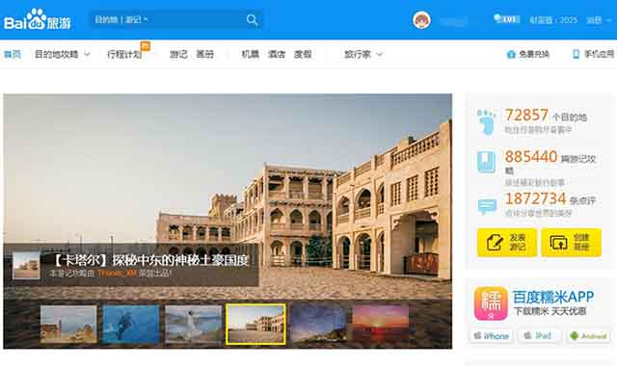Click the user avatar icon

pos(421,19)
